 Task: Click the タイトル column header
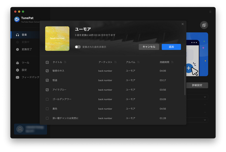pyautogui.click(x=57, y=62)
